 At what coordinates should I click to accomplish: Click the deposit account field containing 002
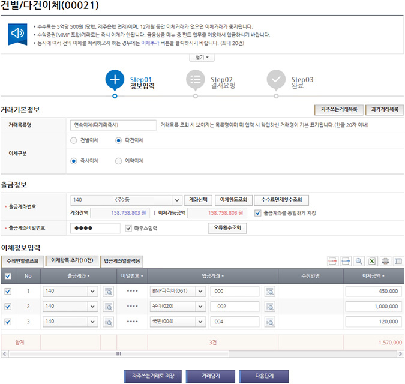(235, 307)
